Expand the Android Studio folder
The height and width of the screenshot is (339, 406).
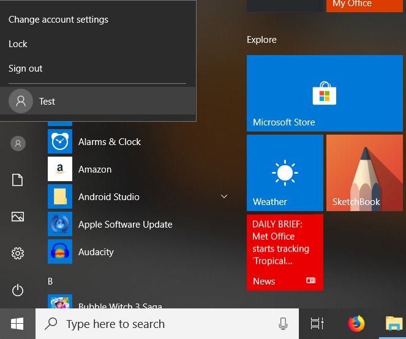coord(224,197)
